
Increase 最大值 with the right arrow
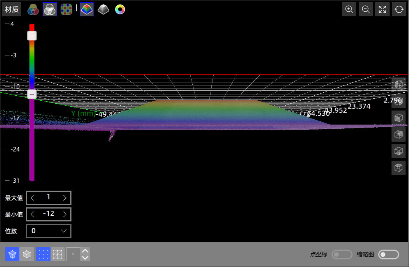(65, 198)
